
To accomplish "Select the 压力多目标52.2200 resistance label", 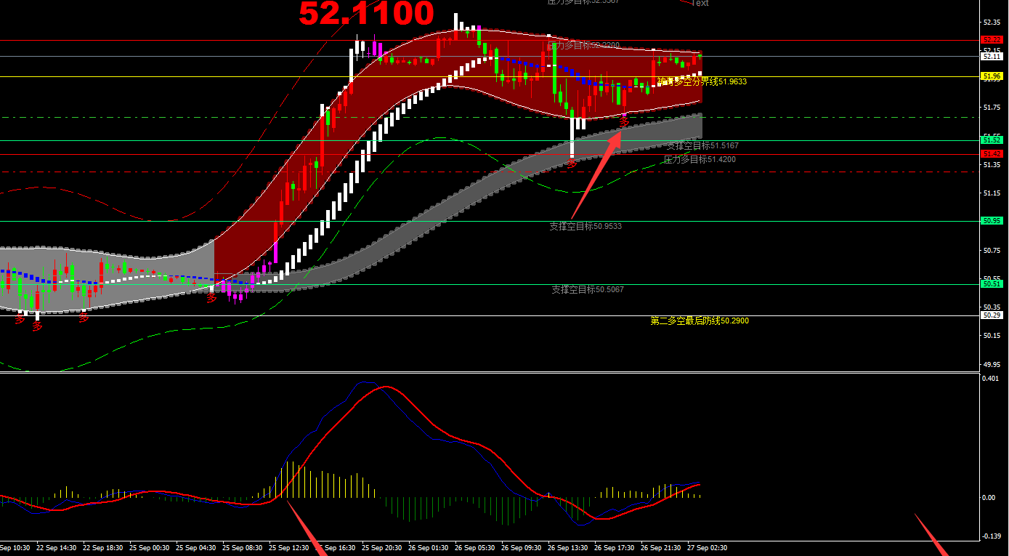I will point(583,46).
